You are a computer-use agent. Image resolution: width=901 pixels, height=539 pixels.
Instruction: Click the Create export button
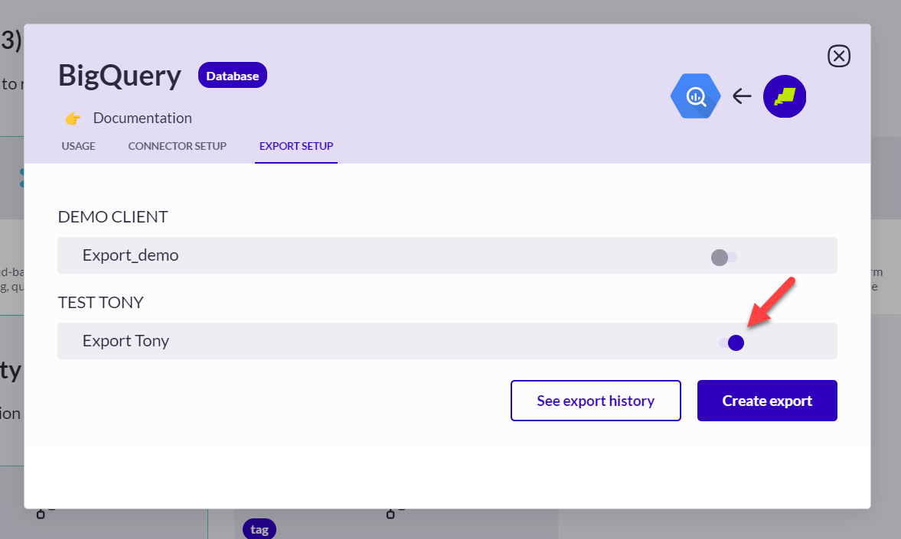click(767, 401)
